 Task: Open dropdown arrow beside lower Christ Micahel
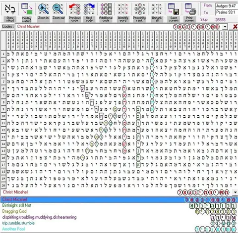pyautogui.click(x=235, y=192)
